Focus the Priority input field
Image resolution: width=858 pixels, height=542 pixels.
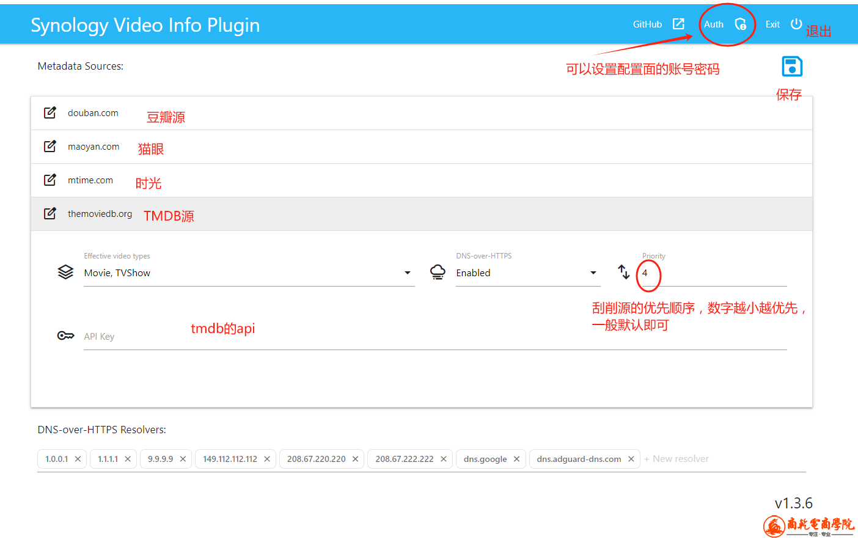point(714,273)
